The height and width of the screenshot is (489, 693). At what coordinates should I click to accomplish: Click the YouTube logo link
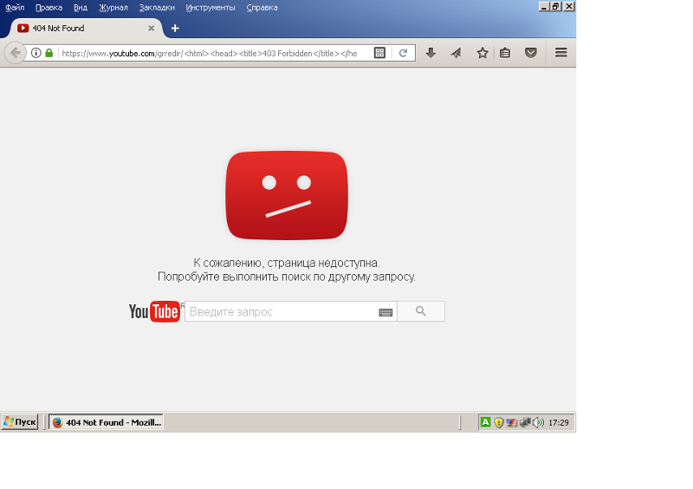[154, 311]
